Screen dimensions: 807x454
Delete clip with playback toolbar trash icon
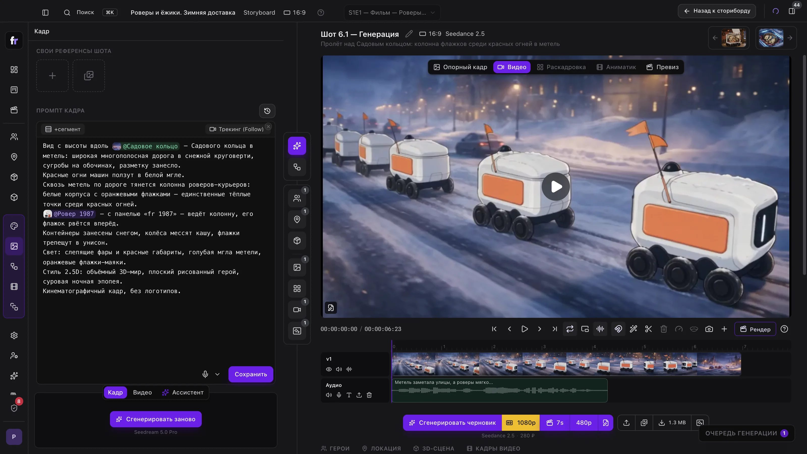664,329
